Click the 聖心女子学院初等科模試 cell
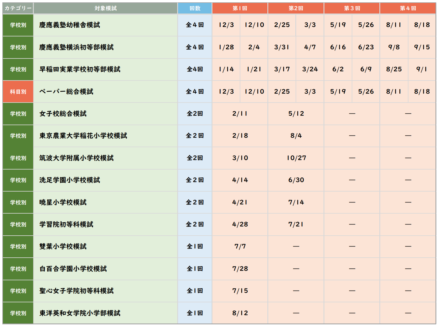Screen dimensions: 439x327 [105, 291]
